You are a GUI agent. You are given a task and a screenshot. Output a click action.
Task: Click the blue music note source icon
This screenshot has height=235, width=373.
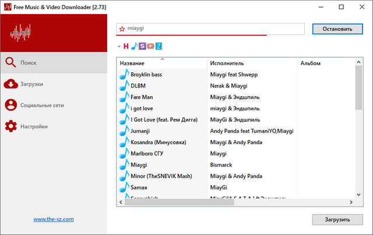pyautogui.click(x=134, y=45)
